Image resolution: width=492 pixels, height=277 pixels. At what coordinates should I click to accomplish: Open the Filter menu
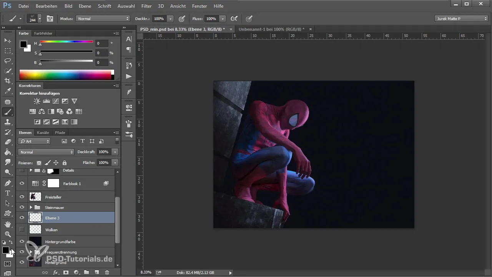point(146,6)
